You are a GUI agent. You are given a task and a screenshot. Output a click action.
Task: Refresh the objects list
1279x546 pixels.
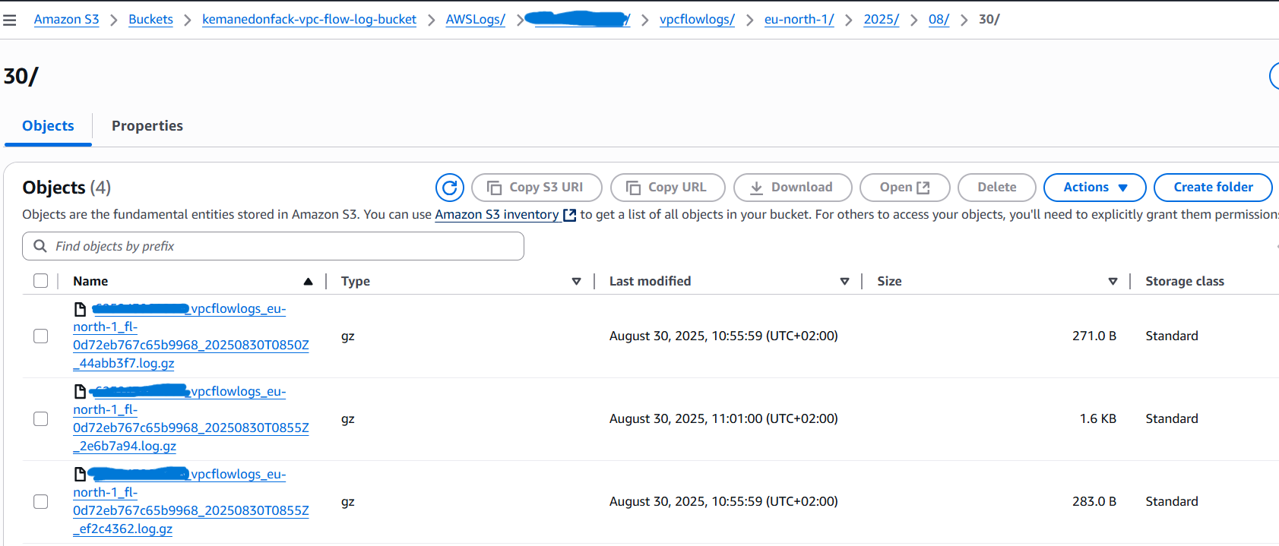[450, 188]
